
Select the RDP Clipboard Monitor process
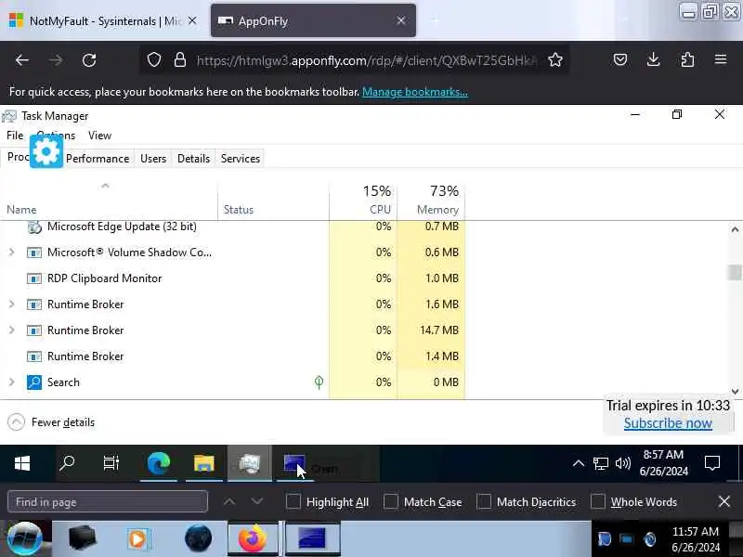pyautogui.click(x=232, y=278)
